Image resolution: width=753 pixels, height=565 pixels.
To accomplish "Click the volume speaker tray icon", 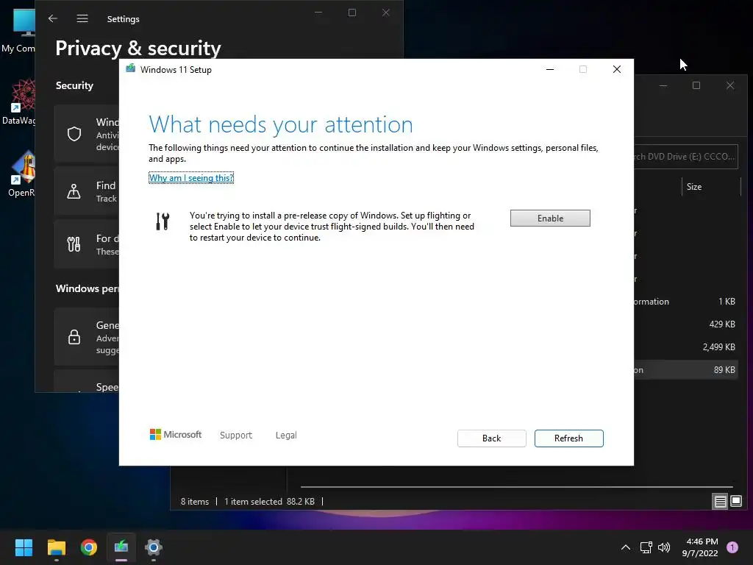I will pyautogui.click(x=664, y=547).
